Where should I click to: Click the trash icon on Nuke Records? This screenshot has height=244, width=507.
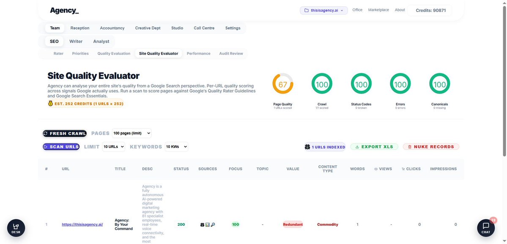coord(410,147)
